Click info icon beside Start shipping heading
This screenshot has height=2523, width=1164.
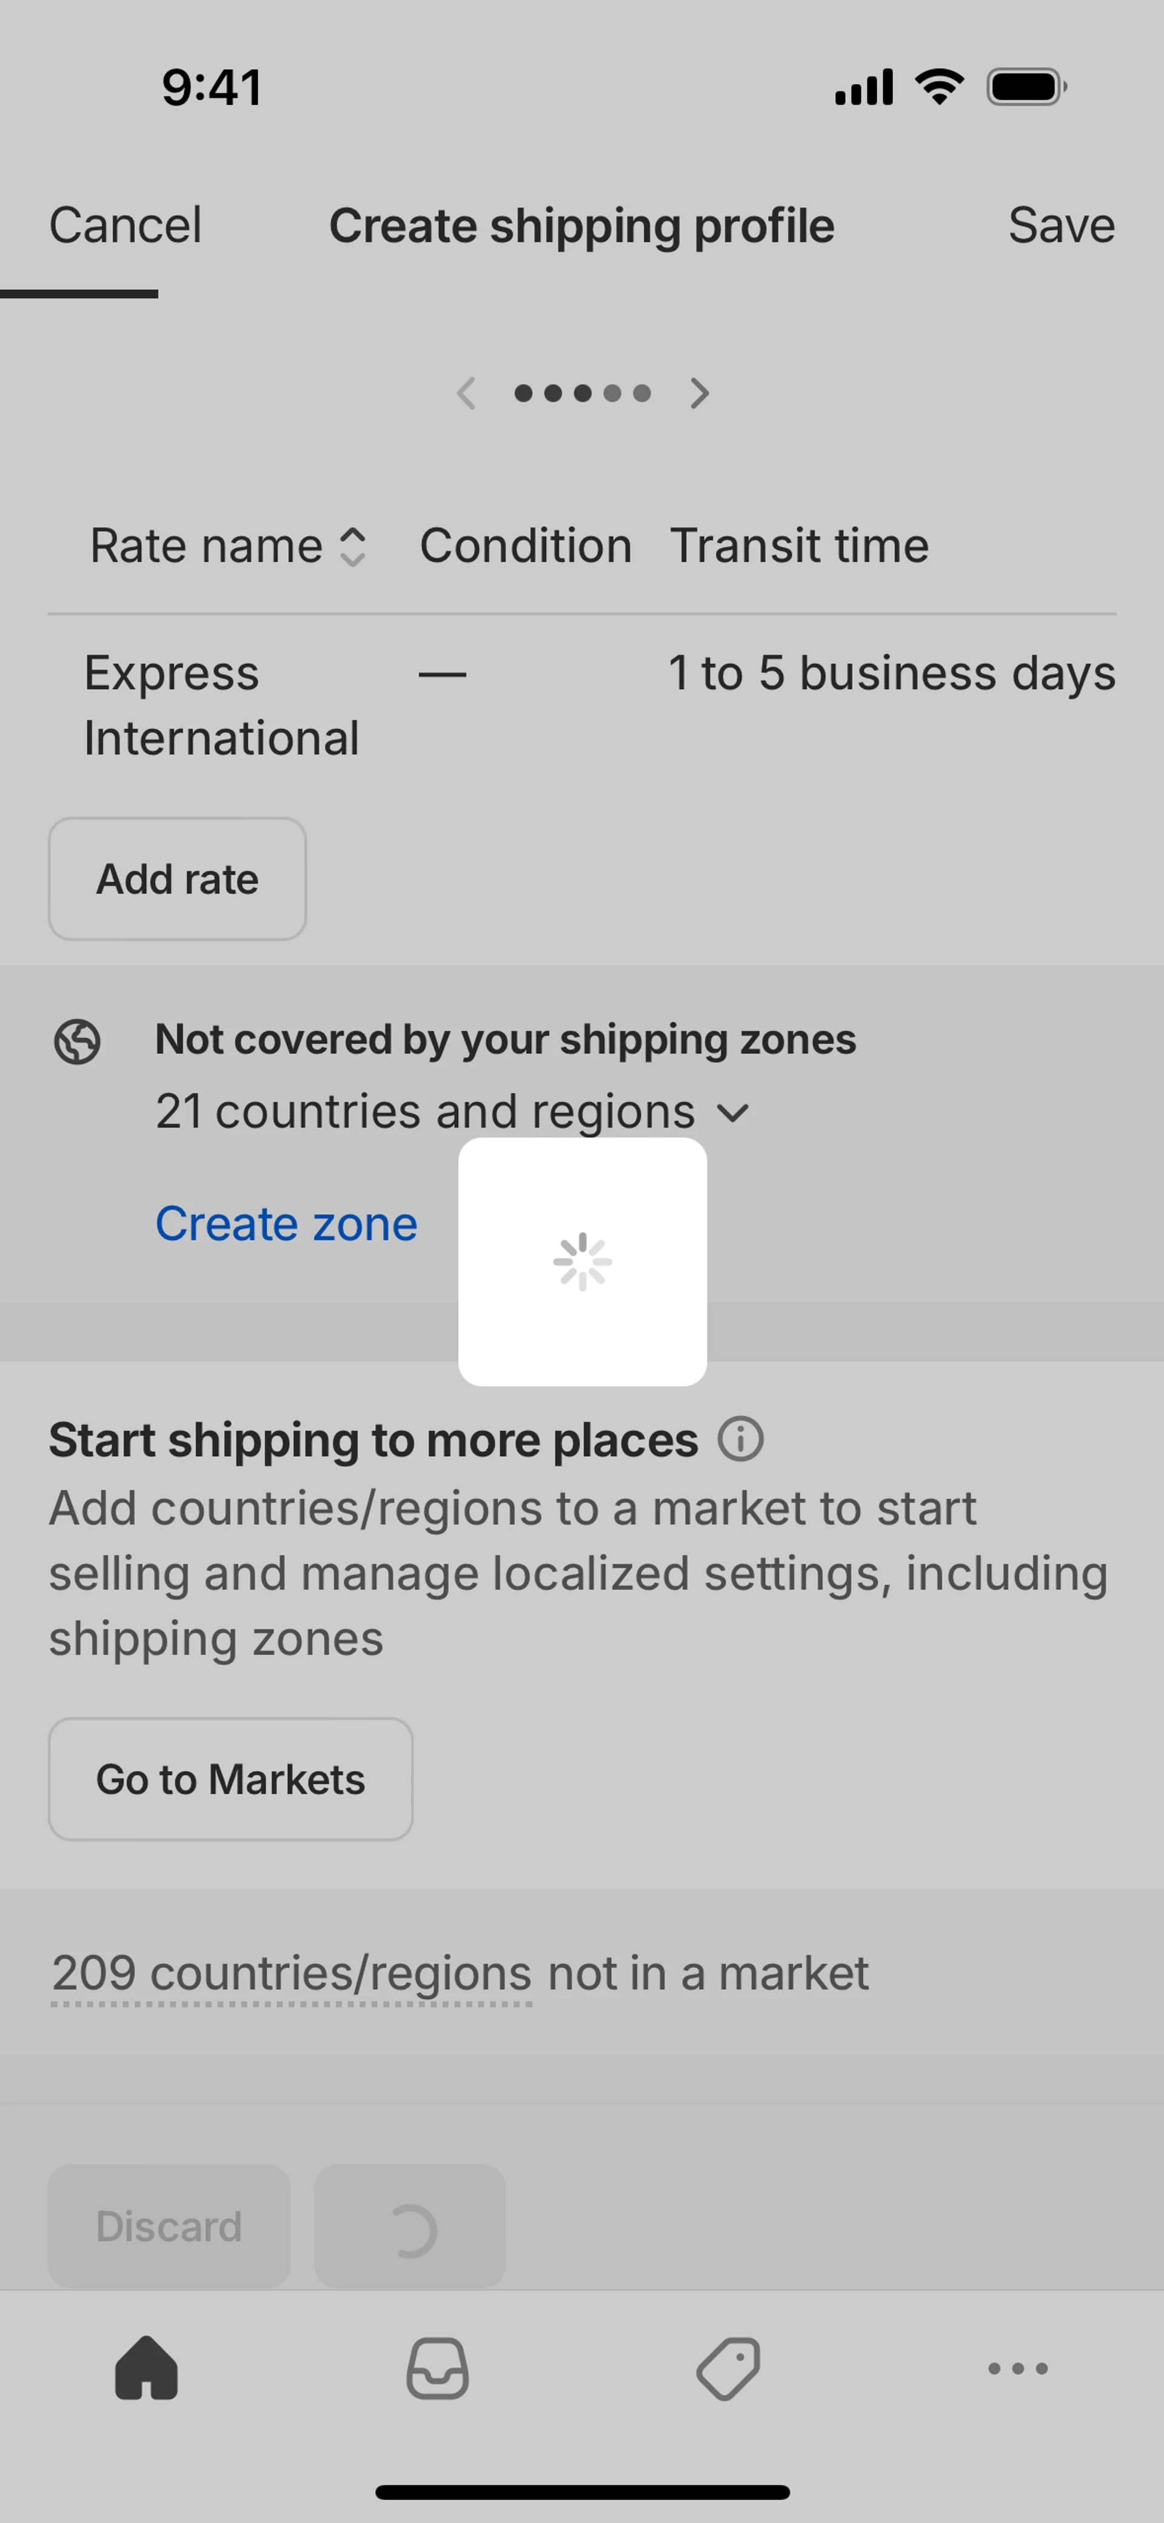click(x=741, y=1440)
